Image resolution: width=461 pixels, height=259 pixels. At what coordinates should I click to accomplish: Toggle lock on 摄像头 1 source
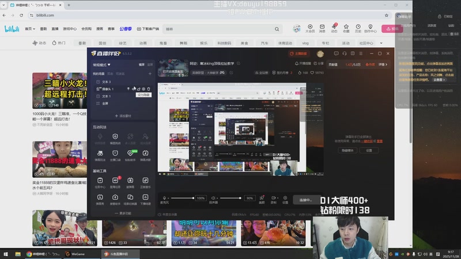[x=139, y=89]
